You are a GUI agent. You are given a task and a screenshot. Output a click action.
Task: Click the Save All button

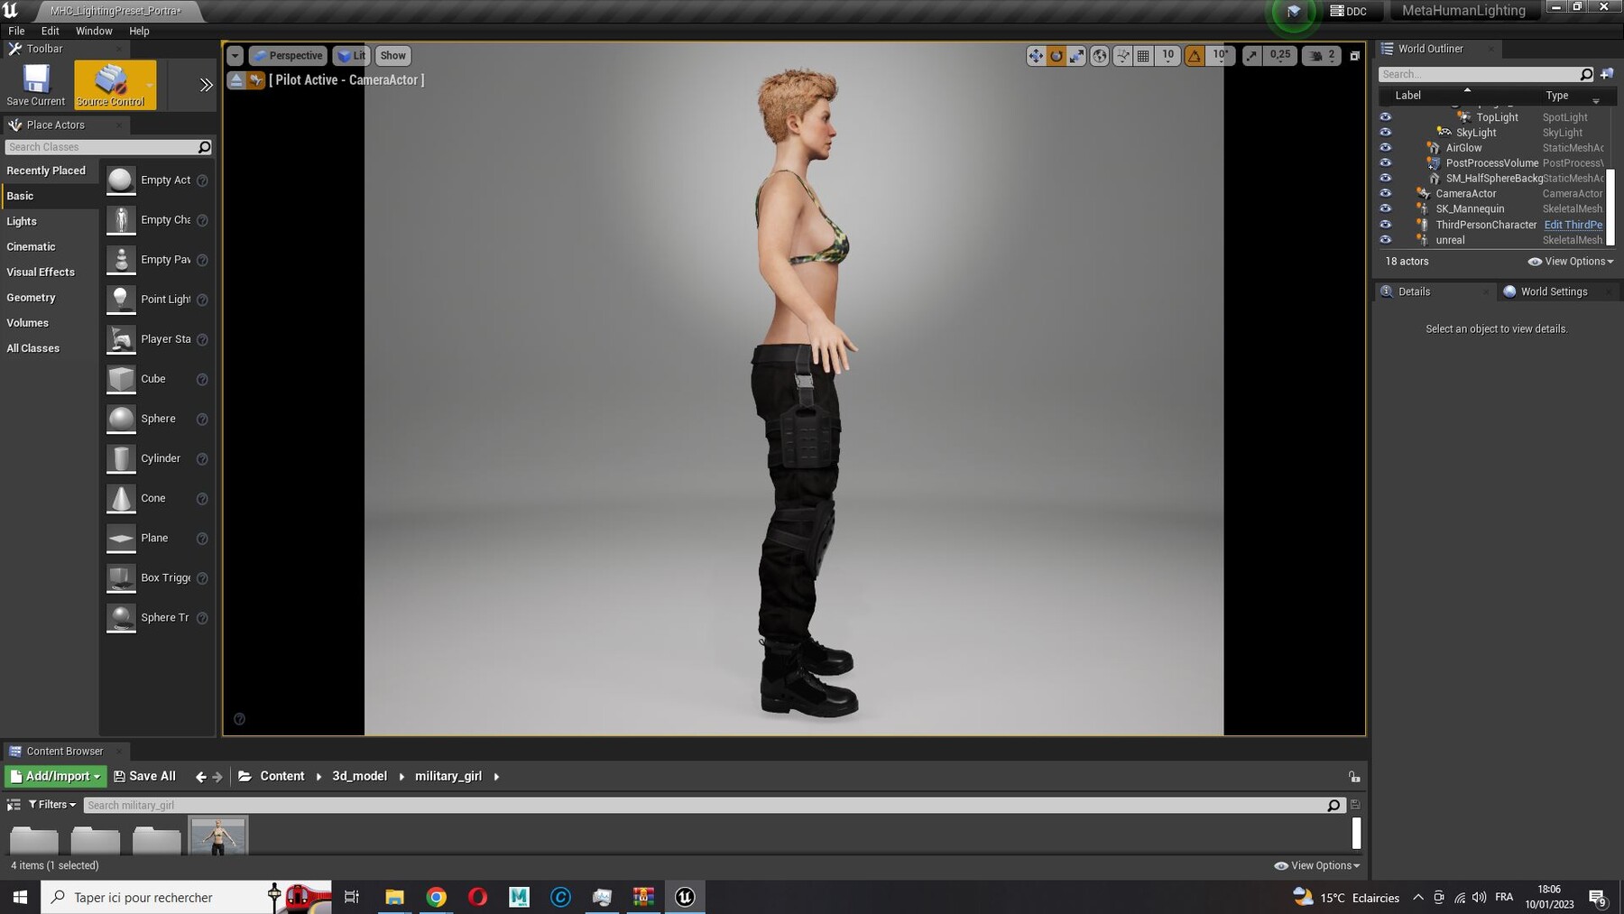point(145,776)
